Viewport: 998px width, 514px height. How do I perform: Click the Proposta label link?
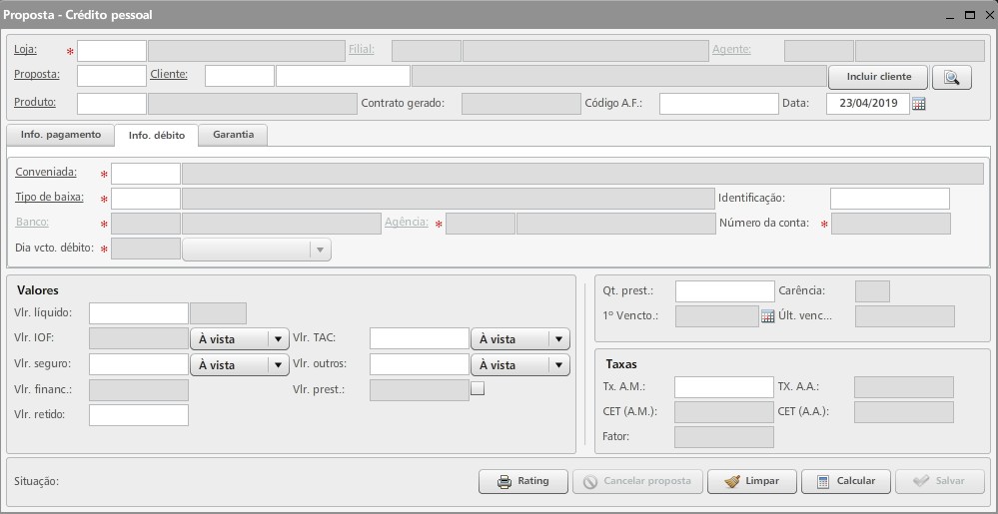coord(37,75)
